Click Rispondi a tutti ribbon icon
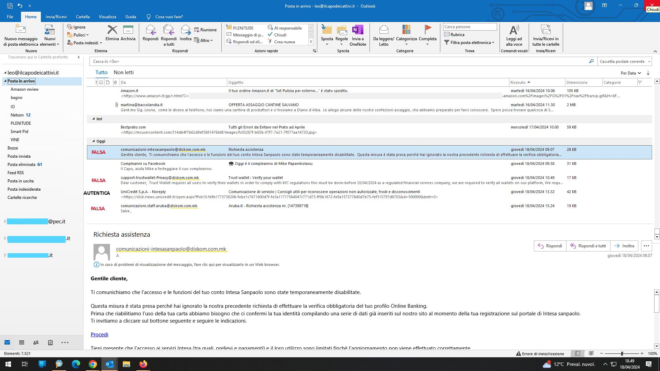The height and width of the screenshot is (371, 660). (x=169, y=30)
